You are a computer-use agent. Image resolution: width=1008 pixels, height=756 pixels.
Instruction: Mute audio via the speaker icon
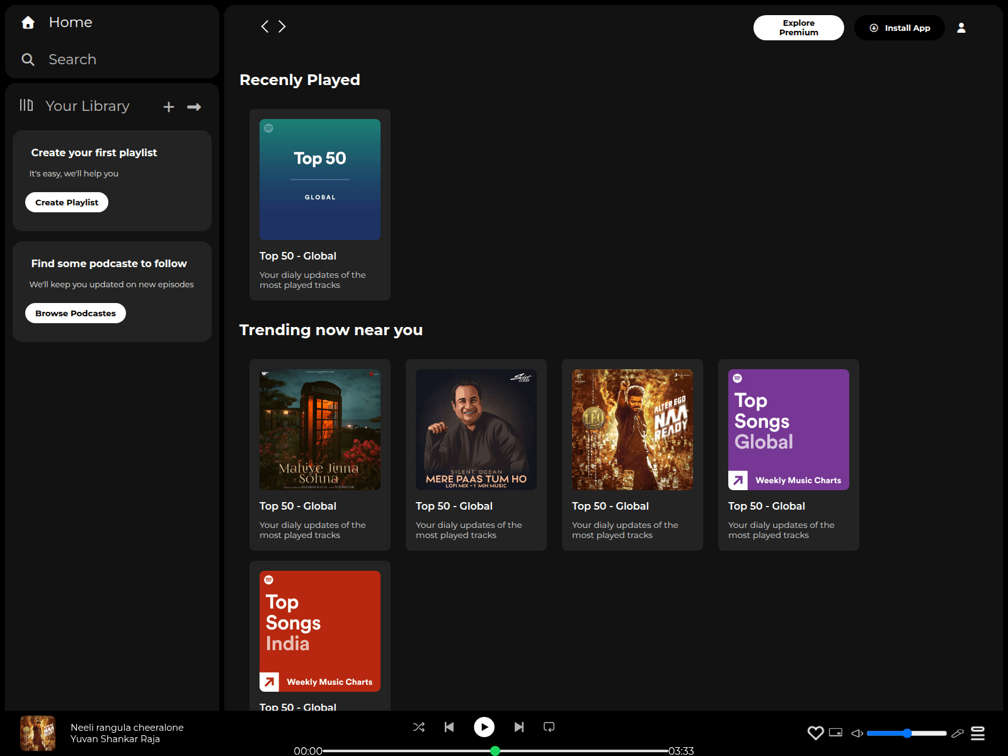coord(857,733)
